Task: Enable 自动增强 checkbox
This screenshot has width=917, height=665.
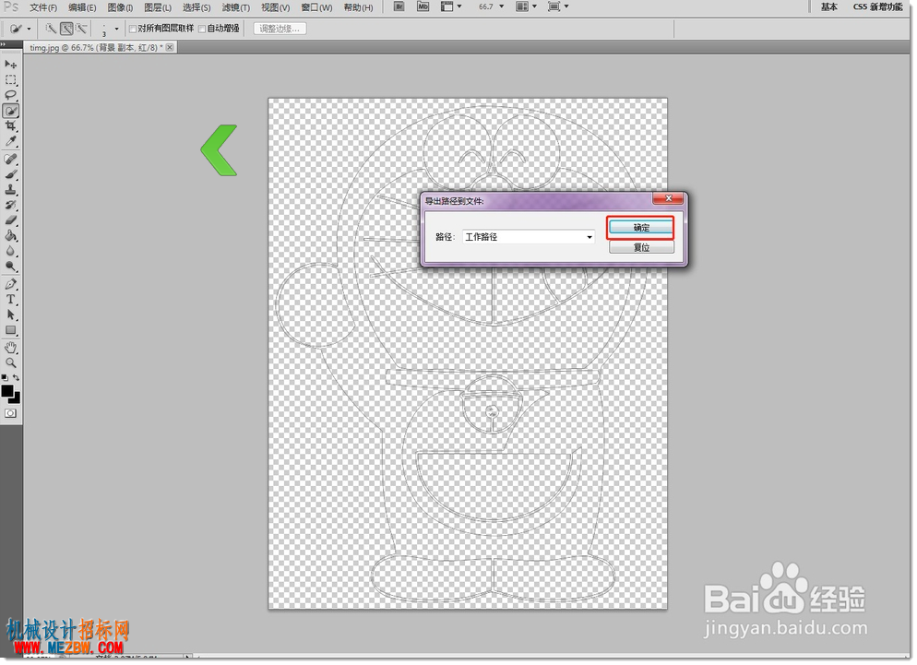Action: point(202,29)
